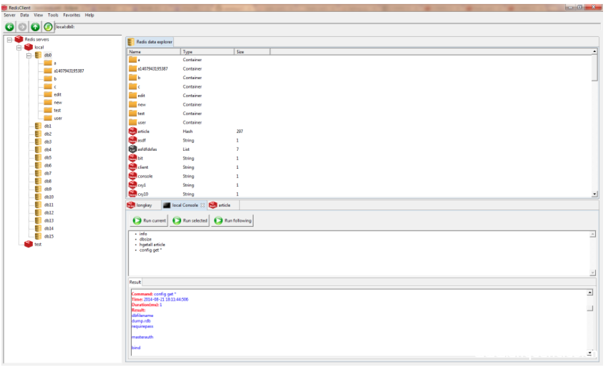The image size is (605, 367).
Task: Click the grayed forward navigation arrow
Action: [x=22, y=27]
